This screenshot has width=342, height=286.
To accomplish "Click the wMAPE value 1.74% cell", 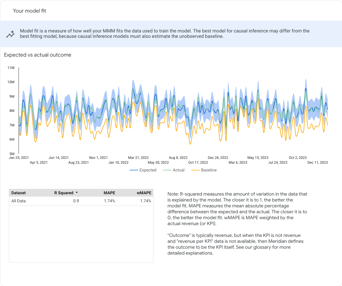I will 145,201.
